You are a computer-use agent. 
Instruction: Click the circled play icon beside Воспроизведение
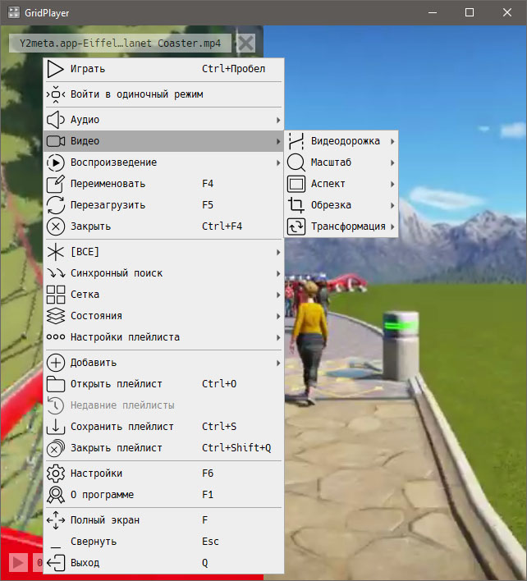tap(56, 162)
